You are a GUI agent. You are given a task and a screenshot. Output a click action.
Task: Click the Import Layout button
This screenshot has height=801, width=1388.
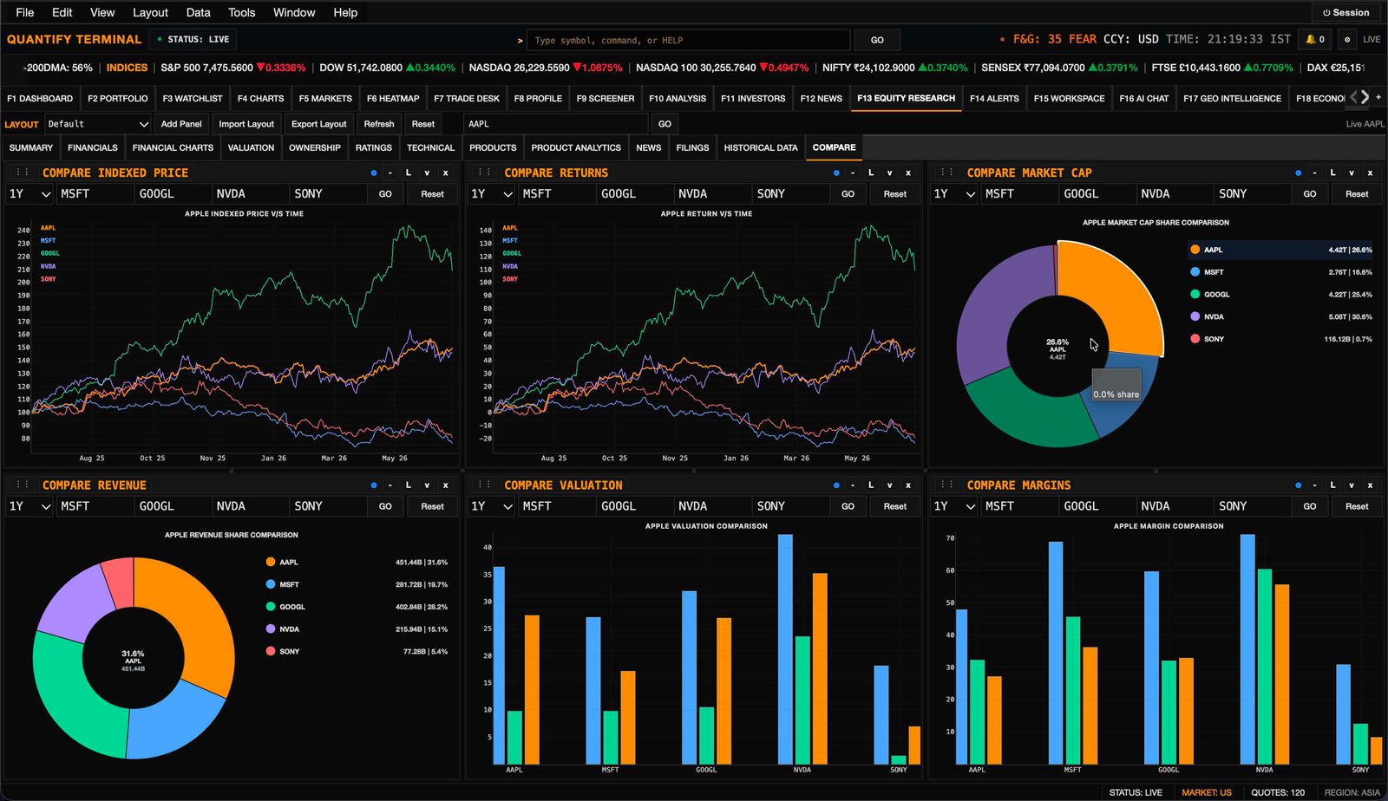click(246, 124)
